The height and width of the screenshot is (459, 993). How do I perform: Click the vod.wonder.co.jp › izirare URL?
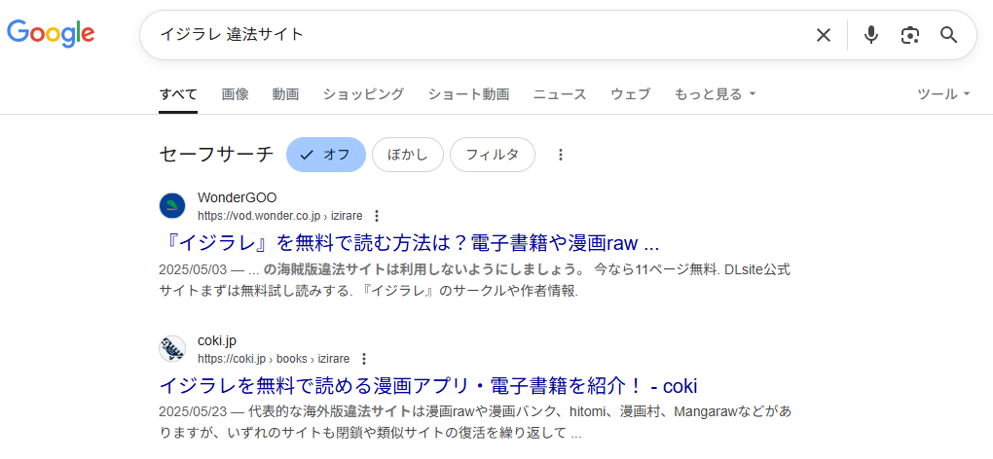(280, 216)
